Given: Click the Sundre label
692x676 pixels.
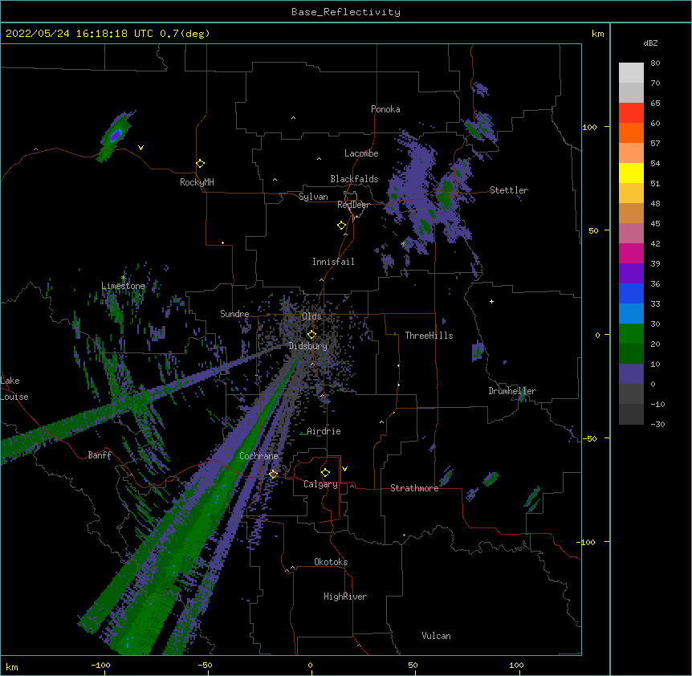Looking at the screenshot, I should (234, 314).
